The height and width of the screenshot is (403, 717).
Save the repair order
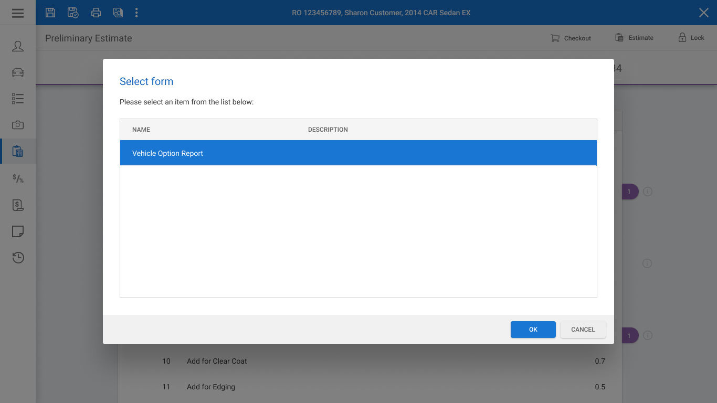[x=50, y=13]
